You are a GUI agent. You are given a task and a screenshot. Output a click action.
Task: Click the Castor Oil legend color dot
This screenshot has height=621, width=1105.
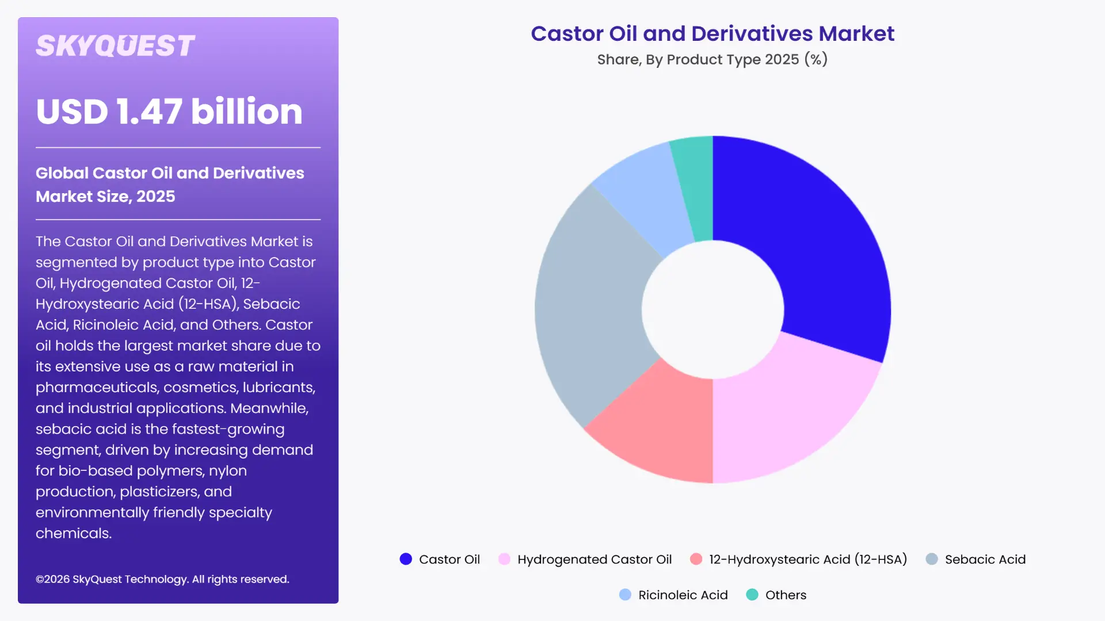pyautogui.click(x=406, y=559)
